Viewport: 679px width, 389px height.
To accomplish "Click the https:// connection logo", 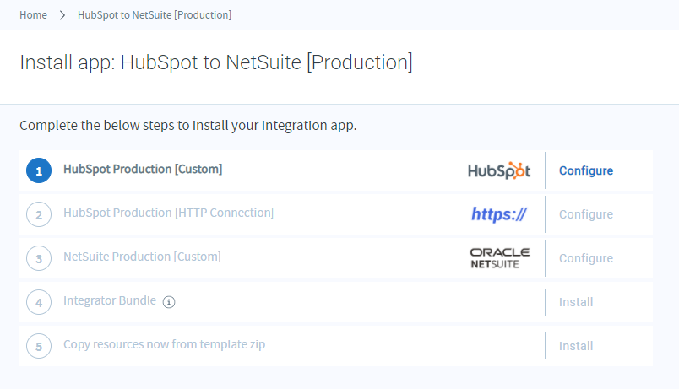I will (x=499, y=214).
